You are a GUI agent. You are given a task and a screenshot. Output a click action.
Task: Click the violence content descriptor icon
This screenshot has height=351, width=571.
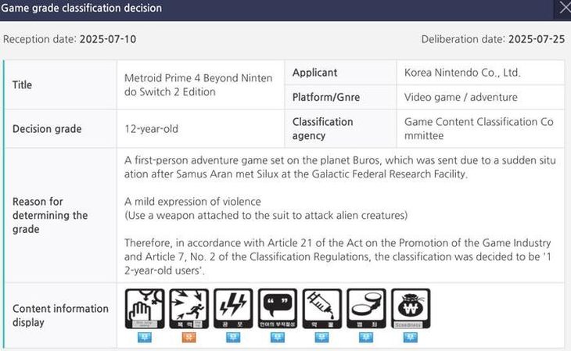(x=189, y=309)
